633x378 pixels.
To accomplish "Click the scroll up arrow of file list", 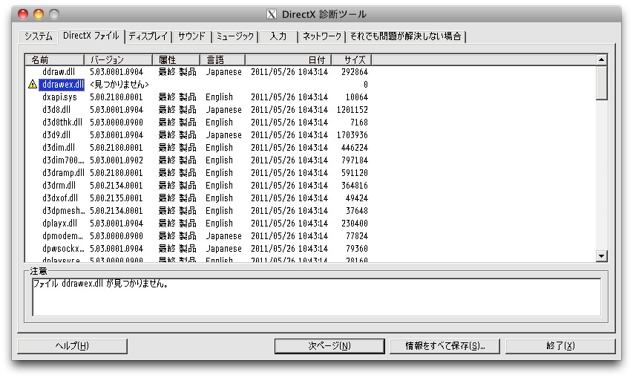I will click(x=602, y=59).
